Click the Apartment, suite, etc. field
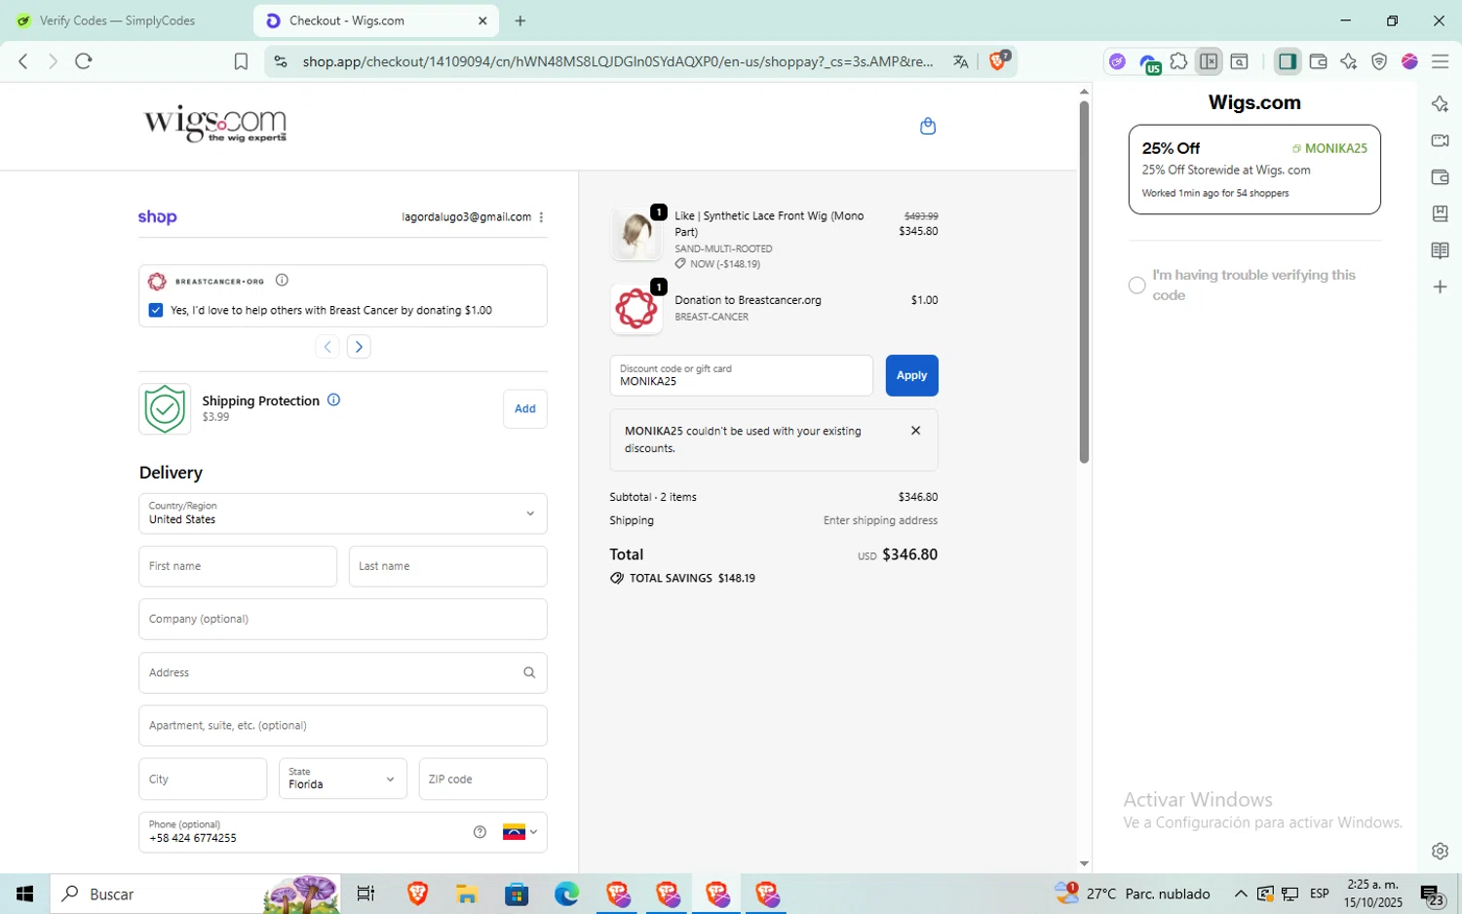The height and width of the screenshot is (914, 1462). pos(342,726)
